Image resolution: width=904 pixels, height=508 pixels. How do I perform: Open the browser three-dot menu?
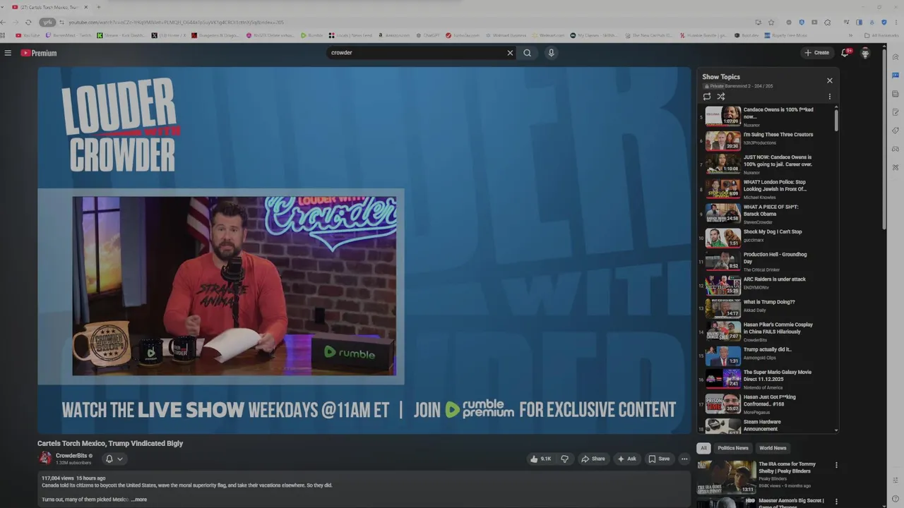coord(896,22)
